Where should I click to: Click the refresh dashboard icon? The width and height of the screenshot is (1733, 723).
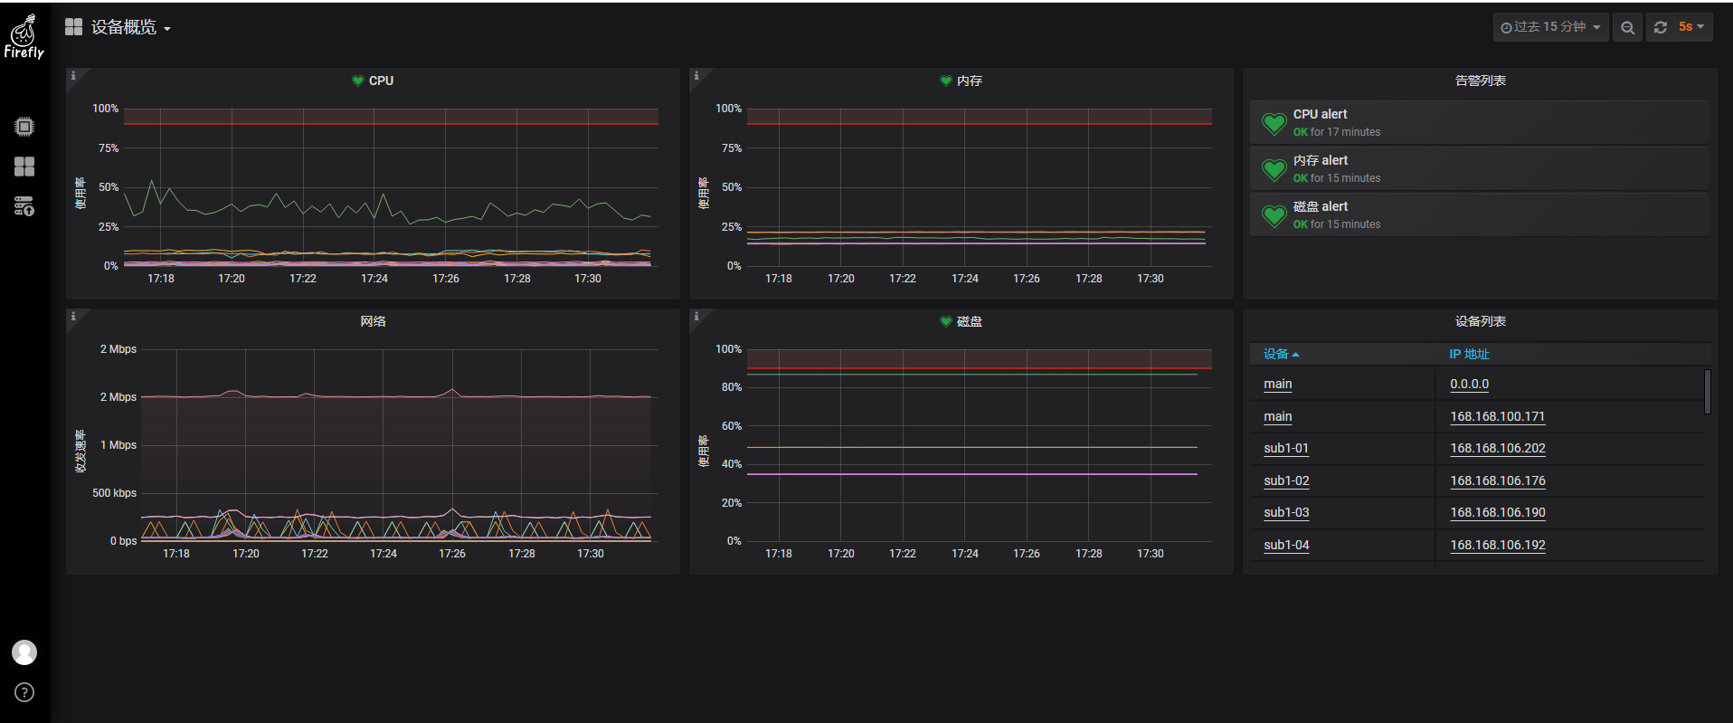click(x=1661, y=27)
